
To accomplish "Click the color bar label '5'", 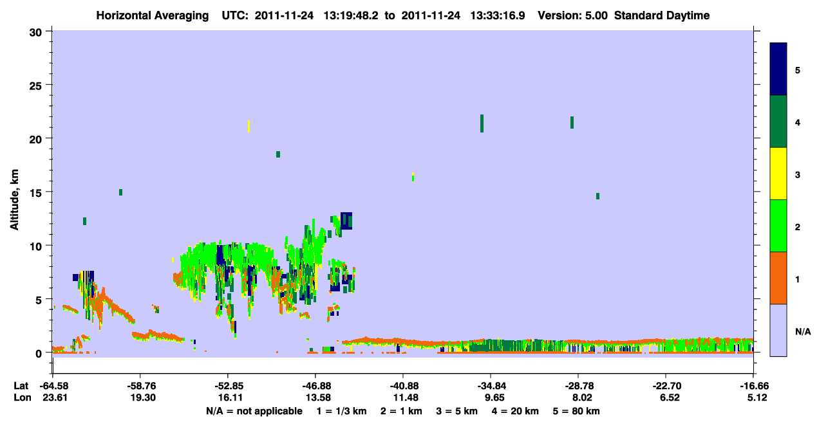I will [x=798, y=70].
